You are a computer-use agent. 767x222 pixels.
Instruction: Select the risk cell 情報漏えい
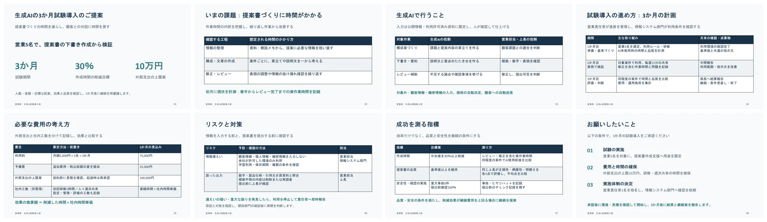(x=221, y=163)
